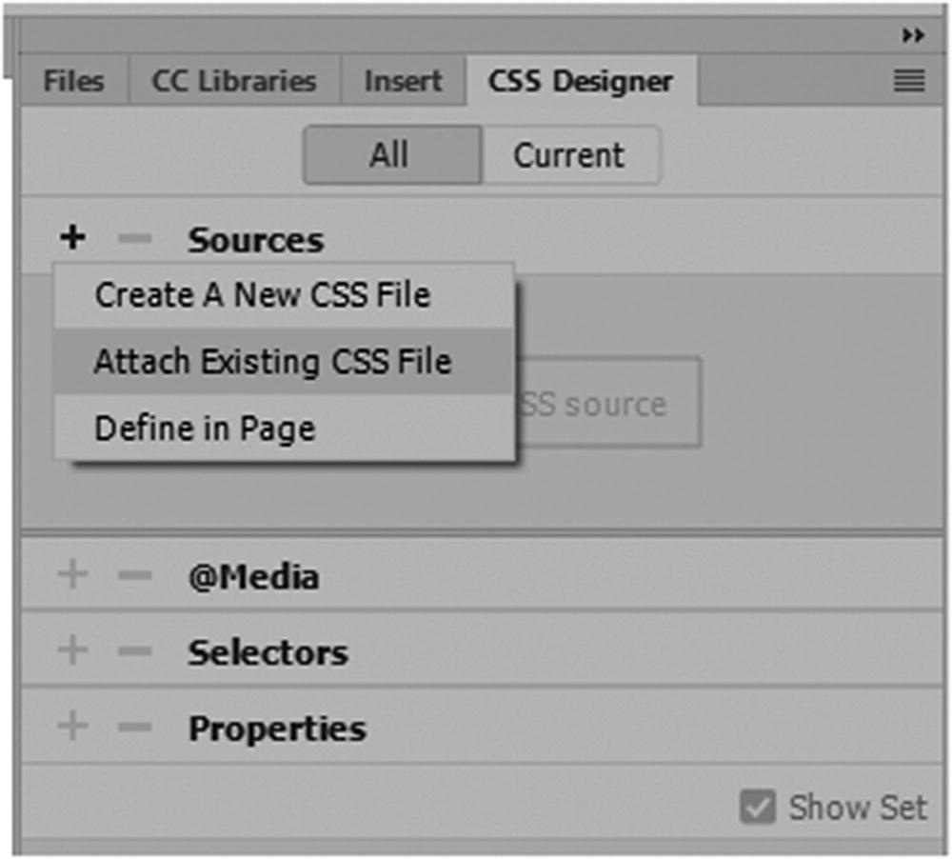Remove selector using the minus icon

point(135,651)
